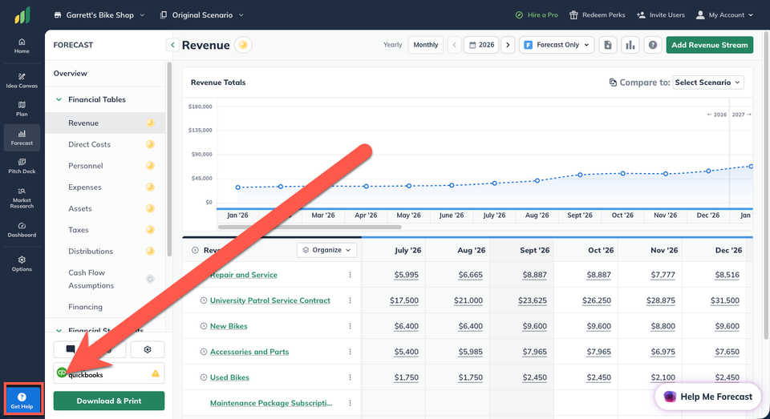Open Taxes table
Screen dimensions: 770x419
coord(79,230)
